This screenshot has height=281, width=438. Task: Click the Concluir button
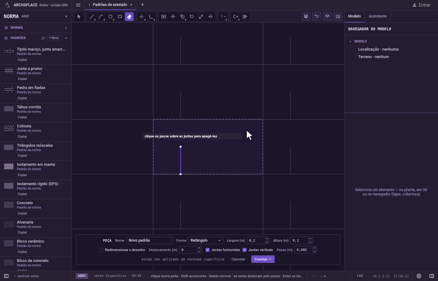(x=263, y=259)
